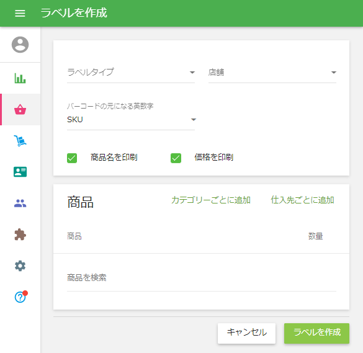Image resolution: width=363 pixels, height=353 pixels.
Task: Click the ラベルを作成 page title
Action: tap(74, 13)
